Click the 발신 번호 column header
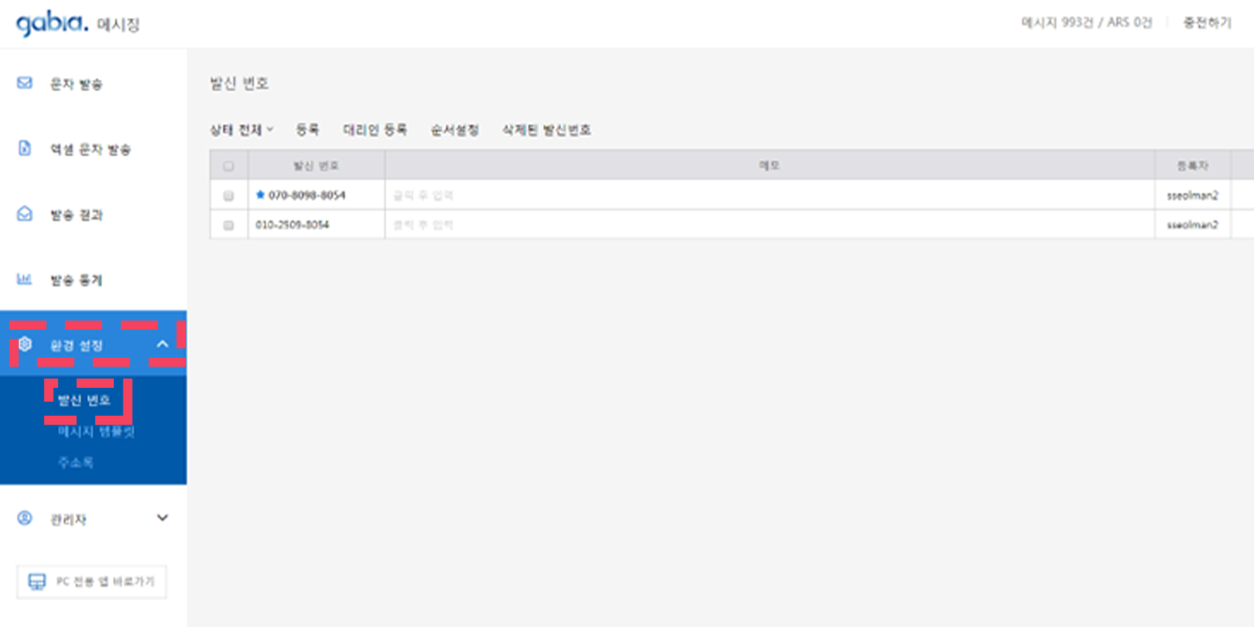 316,166
